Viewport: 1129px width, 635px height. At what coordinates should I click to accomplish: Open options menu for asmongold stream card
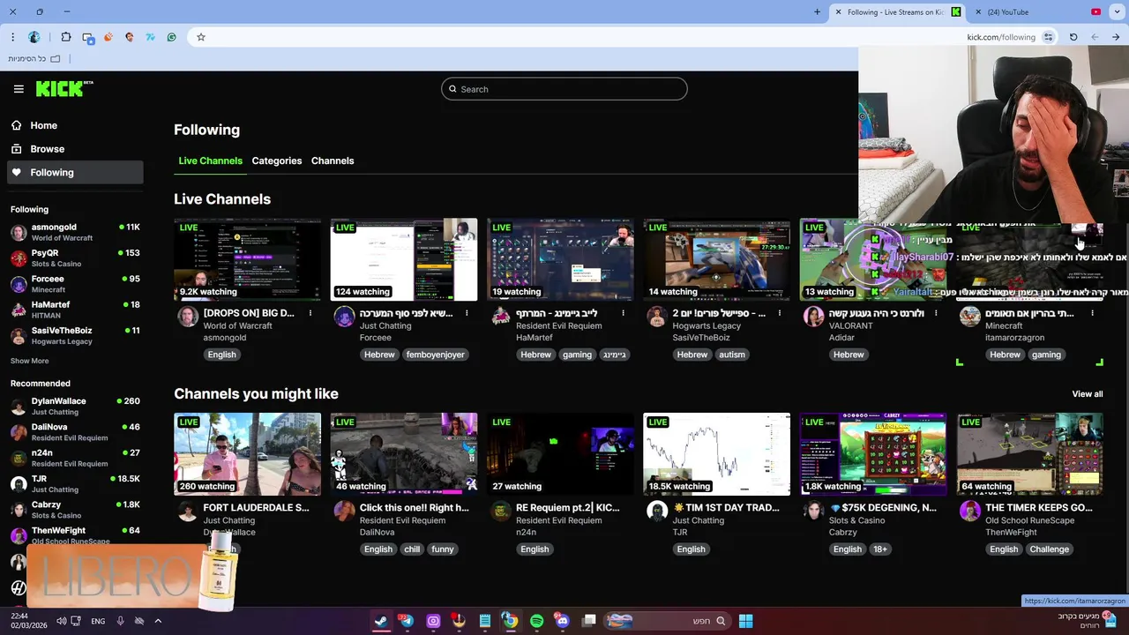310,313
